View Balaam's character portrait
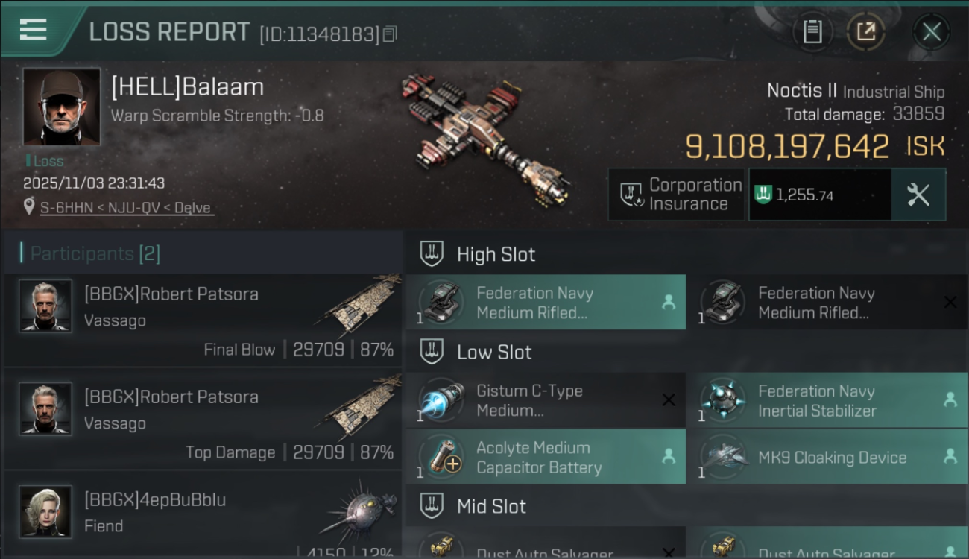The height and width of the screenshot is (559, 969). tap(61, 107)
